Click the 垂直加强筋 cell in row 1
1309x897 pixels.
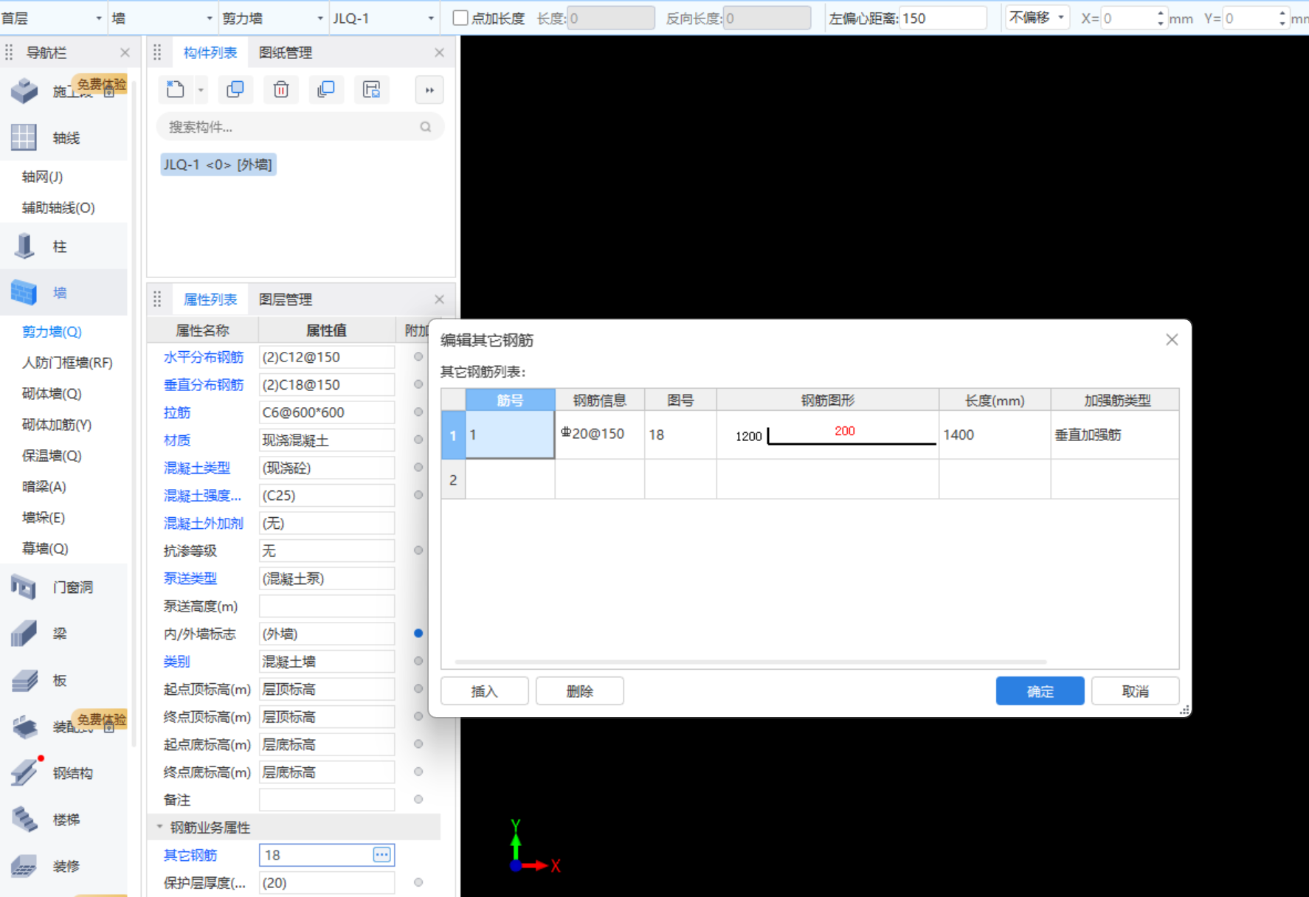click(1114, 435)
